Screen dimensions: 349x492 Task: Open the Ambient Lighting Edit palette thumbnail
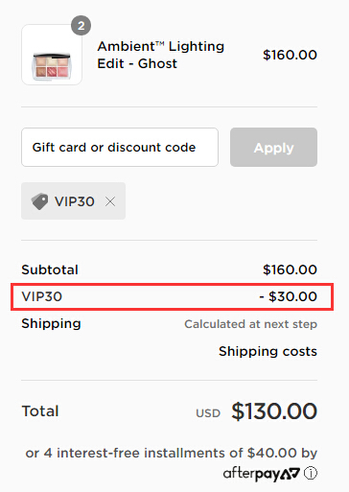click(x=52, y=55)
